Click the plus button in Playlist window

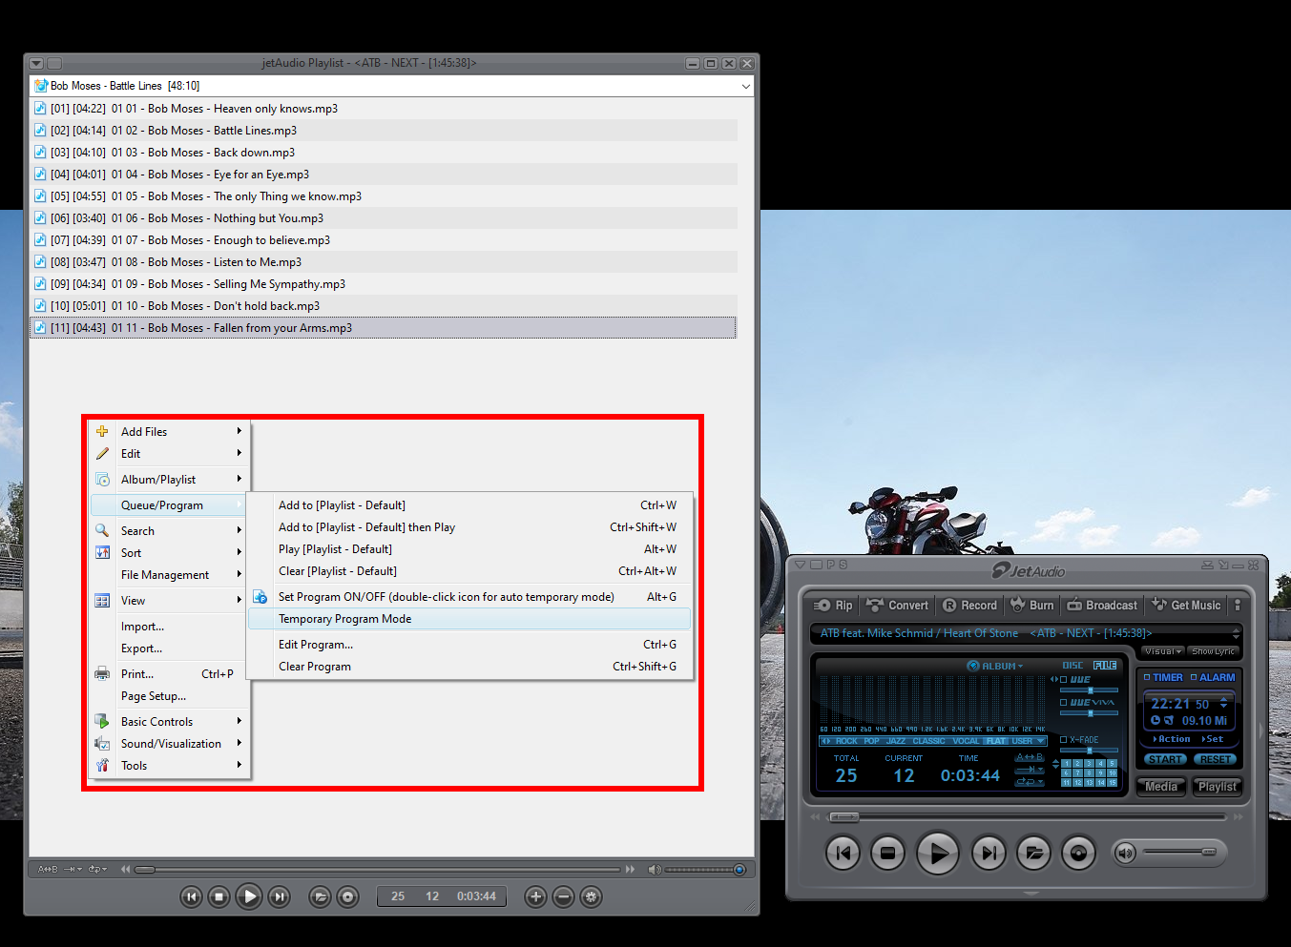(x=535, y=896)
